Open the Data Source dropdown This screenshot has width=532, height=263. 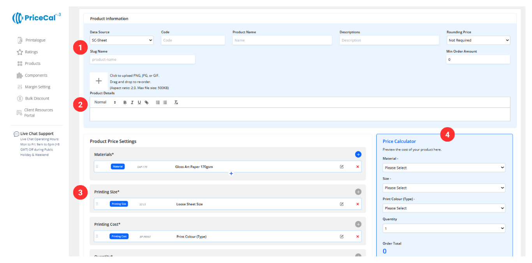coord(122,40)
